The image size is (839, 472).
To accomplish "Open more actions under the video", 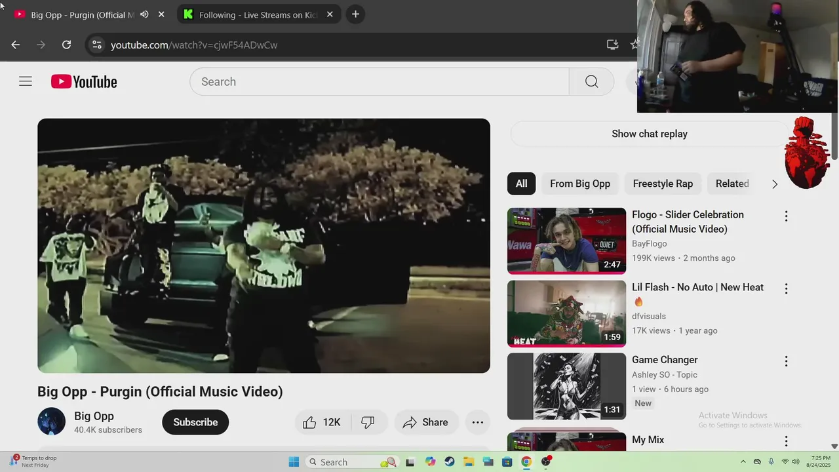I will (478, 422).
